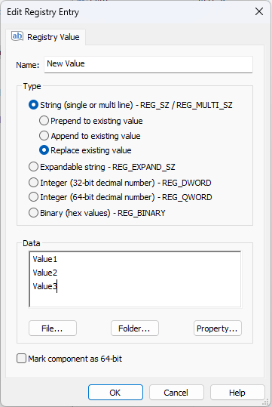Click the Name input field
This screenshot has width=272, height=407.
[x=148, y=64]
